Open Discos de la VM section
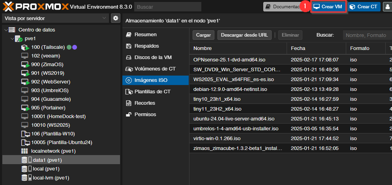This screenshot has height=185, width=392. tap(155, 57)
